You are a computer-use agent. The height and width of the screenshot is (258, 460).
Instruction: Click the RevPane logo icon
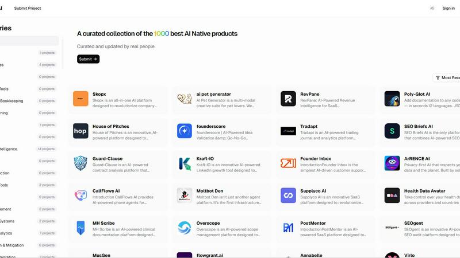289,99
